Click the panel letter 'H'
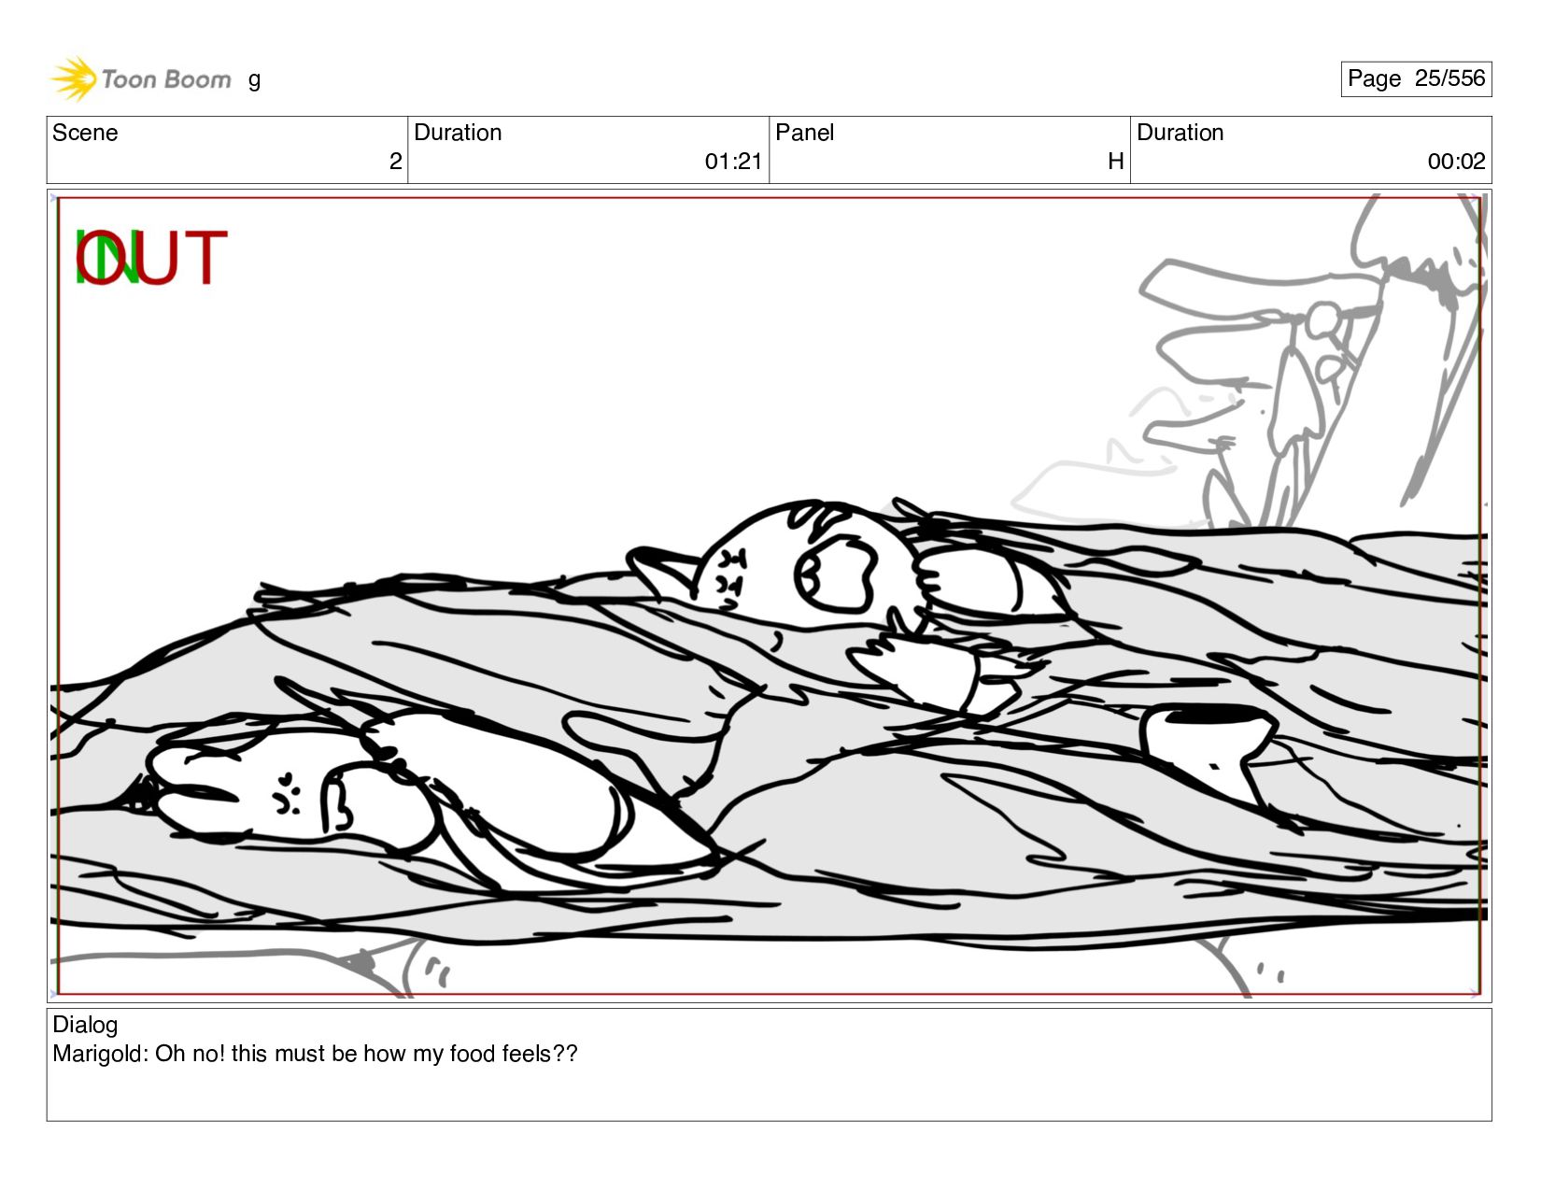 pyautogui.click(x=1115, y=162)
